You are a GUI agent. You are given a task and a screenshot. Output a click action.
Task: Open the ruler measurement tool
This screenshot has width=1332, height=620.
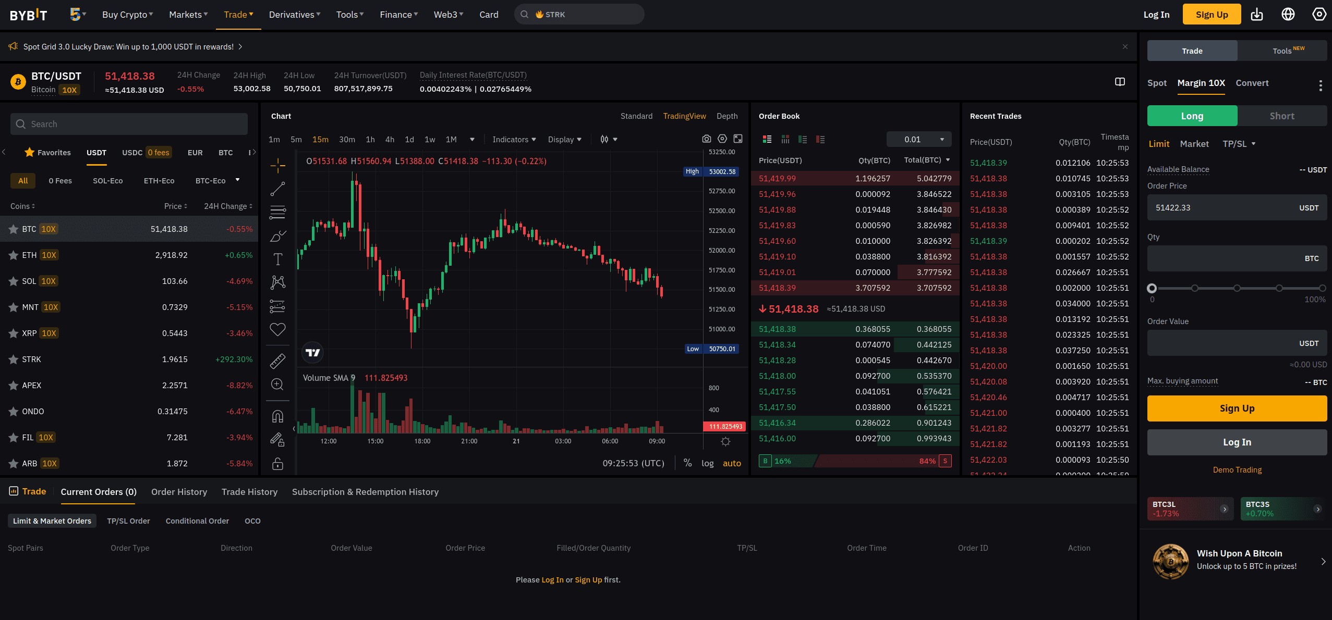277,360
